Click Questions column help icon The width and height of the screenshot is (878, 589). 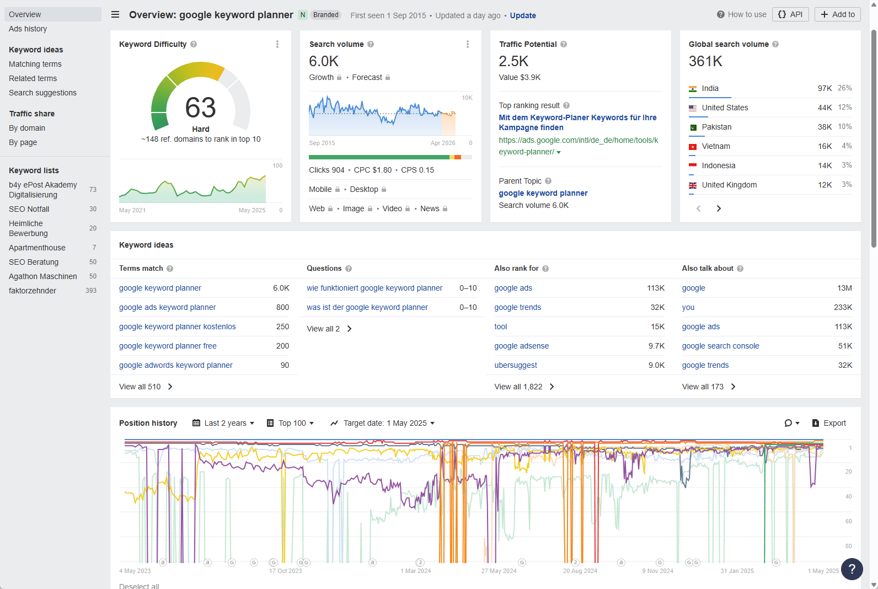[349, 269]
